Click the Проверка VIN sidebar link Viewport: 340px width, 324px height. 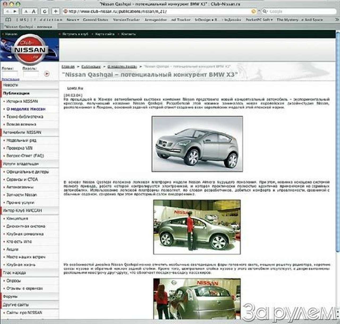click(x=19, y=148)
